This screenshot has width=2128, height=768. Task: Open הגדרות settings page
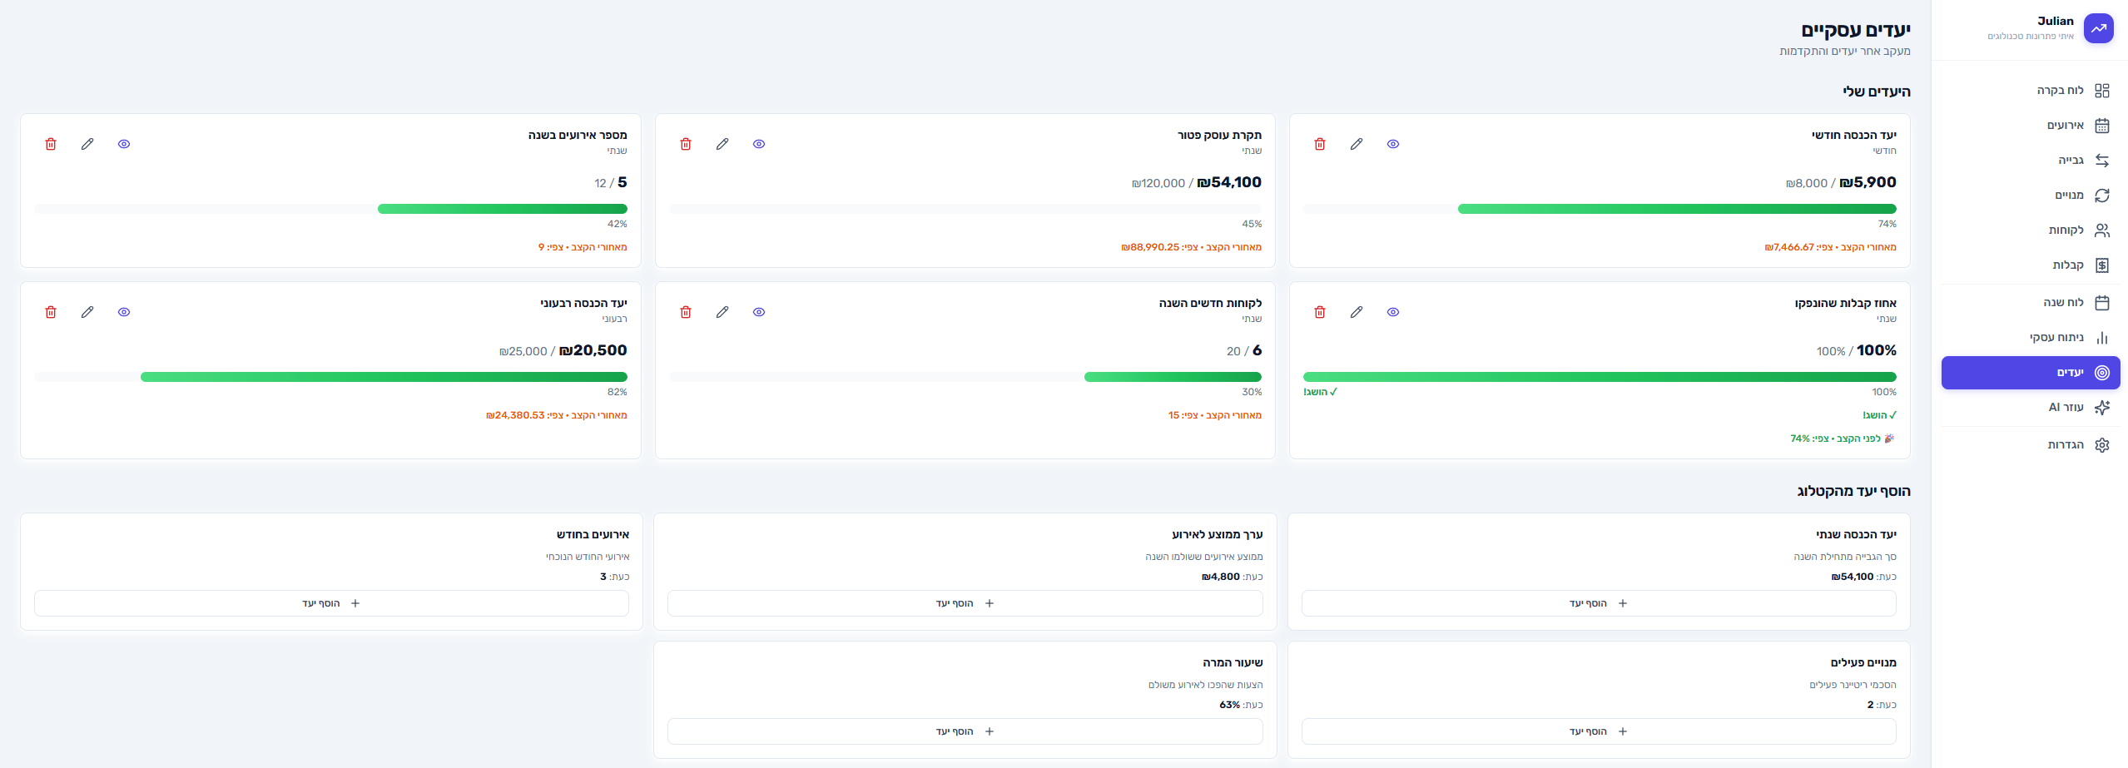point(2031,445)
